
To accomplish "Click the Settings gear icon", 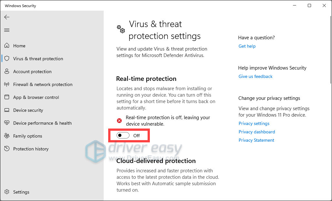I will (x=7, y=192).
